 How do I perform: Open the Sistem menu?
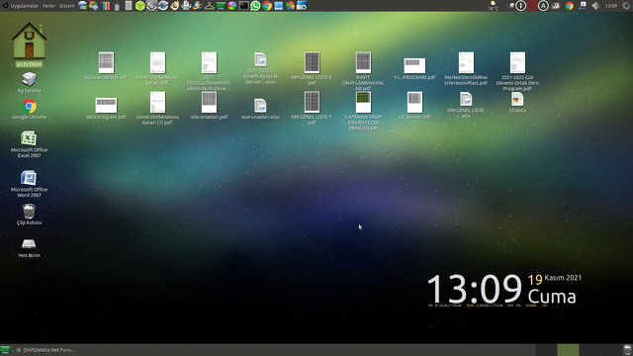67,6
